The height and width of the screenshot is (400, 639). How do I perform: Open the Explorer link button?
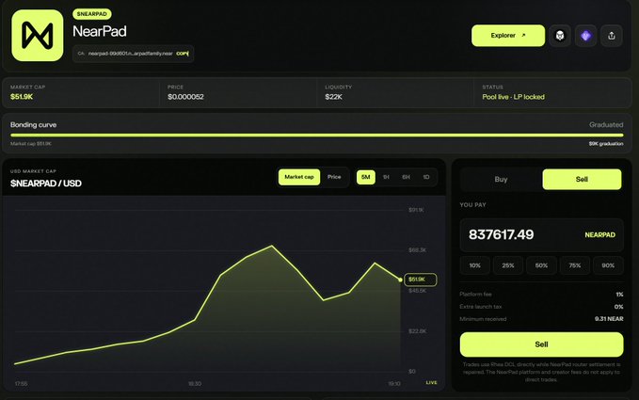click(x=508, y=36)
